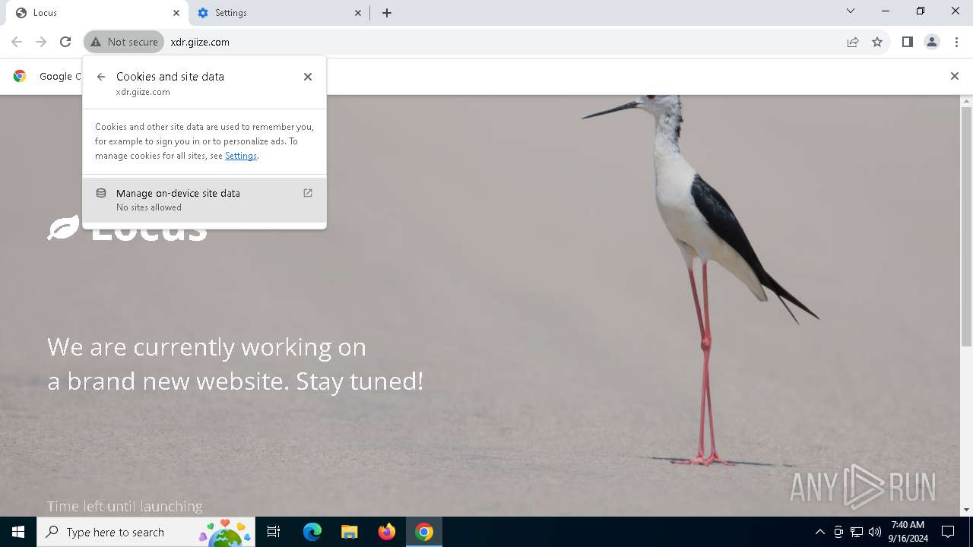Click the external link icon beside Manage on-device site data
Viewport: 973px width, 547px height.
coord(308,193)
